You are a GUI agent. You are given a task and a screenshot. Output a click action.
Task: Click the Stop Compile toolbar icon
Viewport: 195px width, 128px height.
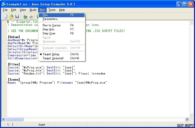click(31, 16)
